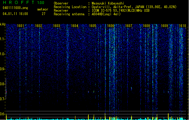The image size is (189, 120).
Task: Click receiver value ICOM IC-575 53.7492 MHz USB
Action: point(120,10)
